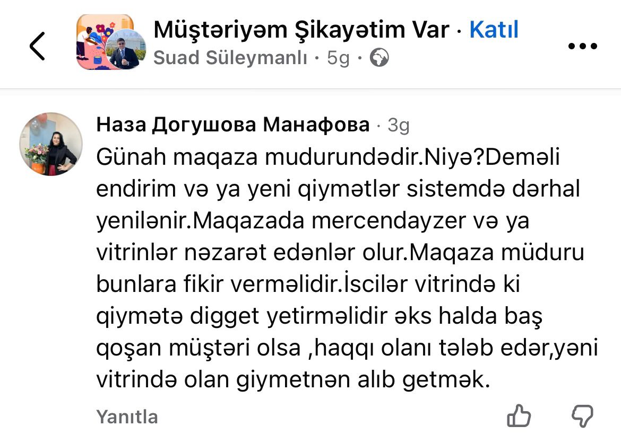Click the 5g post timestamp
The width and height of the screenshot is (621, 444).
coord(338,58)
